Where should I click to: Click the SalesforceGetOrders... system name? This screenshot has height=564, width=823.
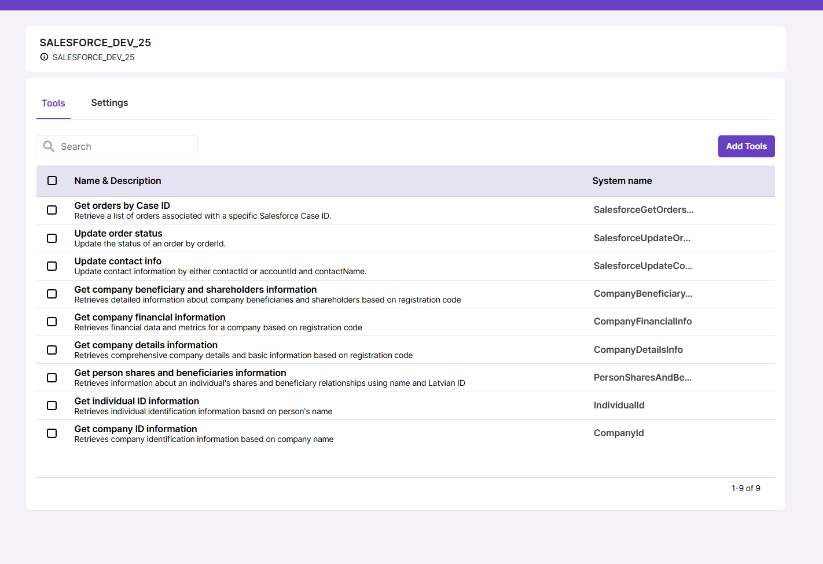pyautogui.click(x=643, y=210)
